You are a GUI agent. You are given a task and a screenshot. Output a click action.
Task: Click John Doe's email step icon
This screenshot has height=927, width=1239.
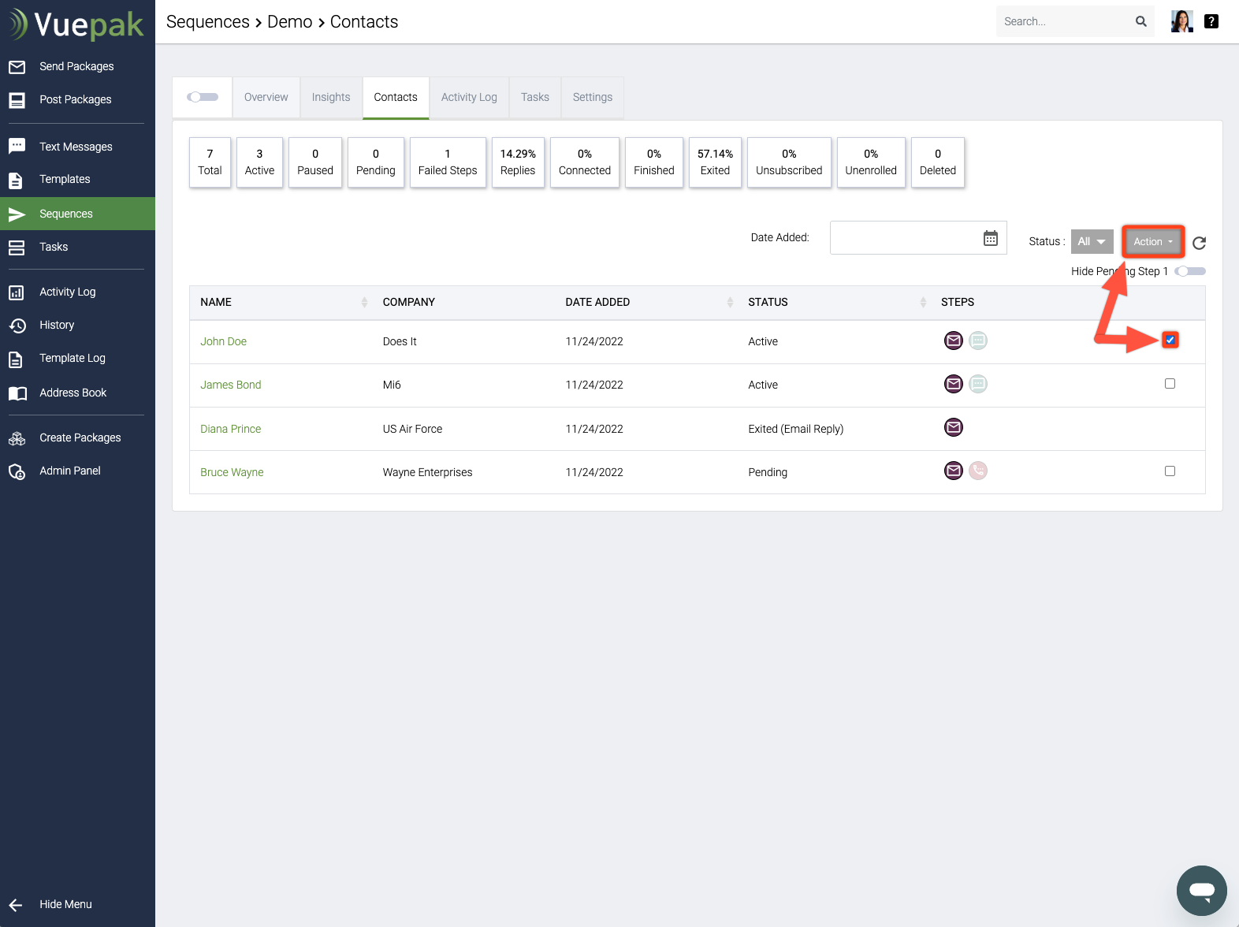click(954, 341)
